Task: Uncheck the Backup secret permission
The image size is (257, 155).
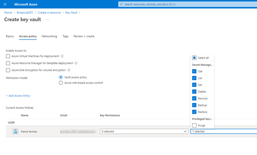Action: pos(194,105)
